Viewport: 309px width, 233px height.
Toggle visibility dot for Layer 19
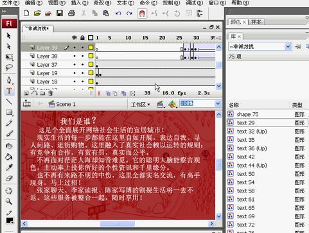pos(75,73)
